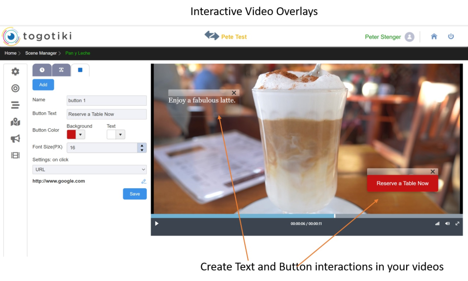The height and width of the screenshot is (281, 468).
Task: Click the Name input field showing button 1
Action: pos(106,100)
